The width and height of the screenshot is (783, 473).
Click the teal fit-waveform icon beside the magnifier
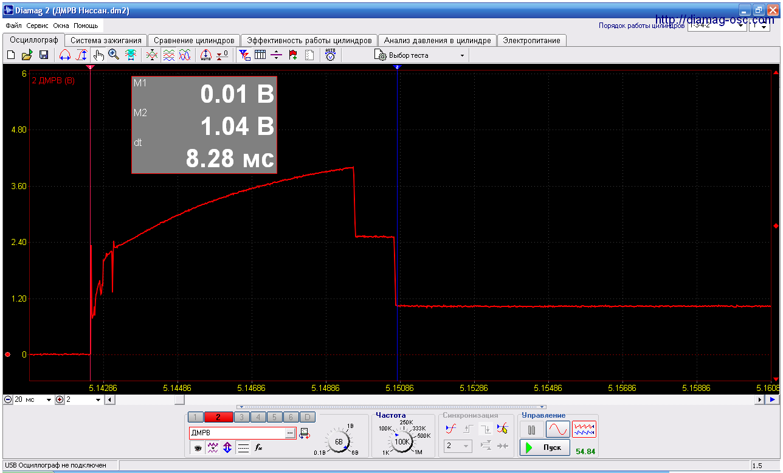click(130, 55)
